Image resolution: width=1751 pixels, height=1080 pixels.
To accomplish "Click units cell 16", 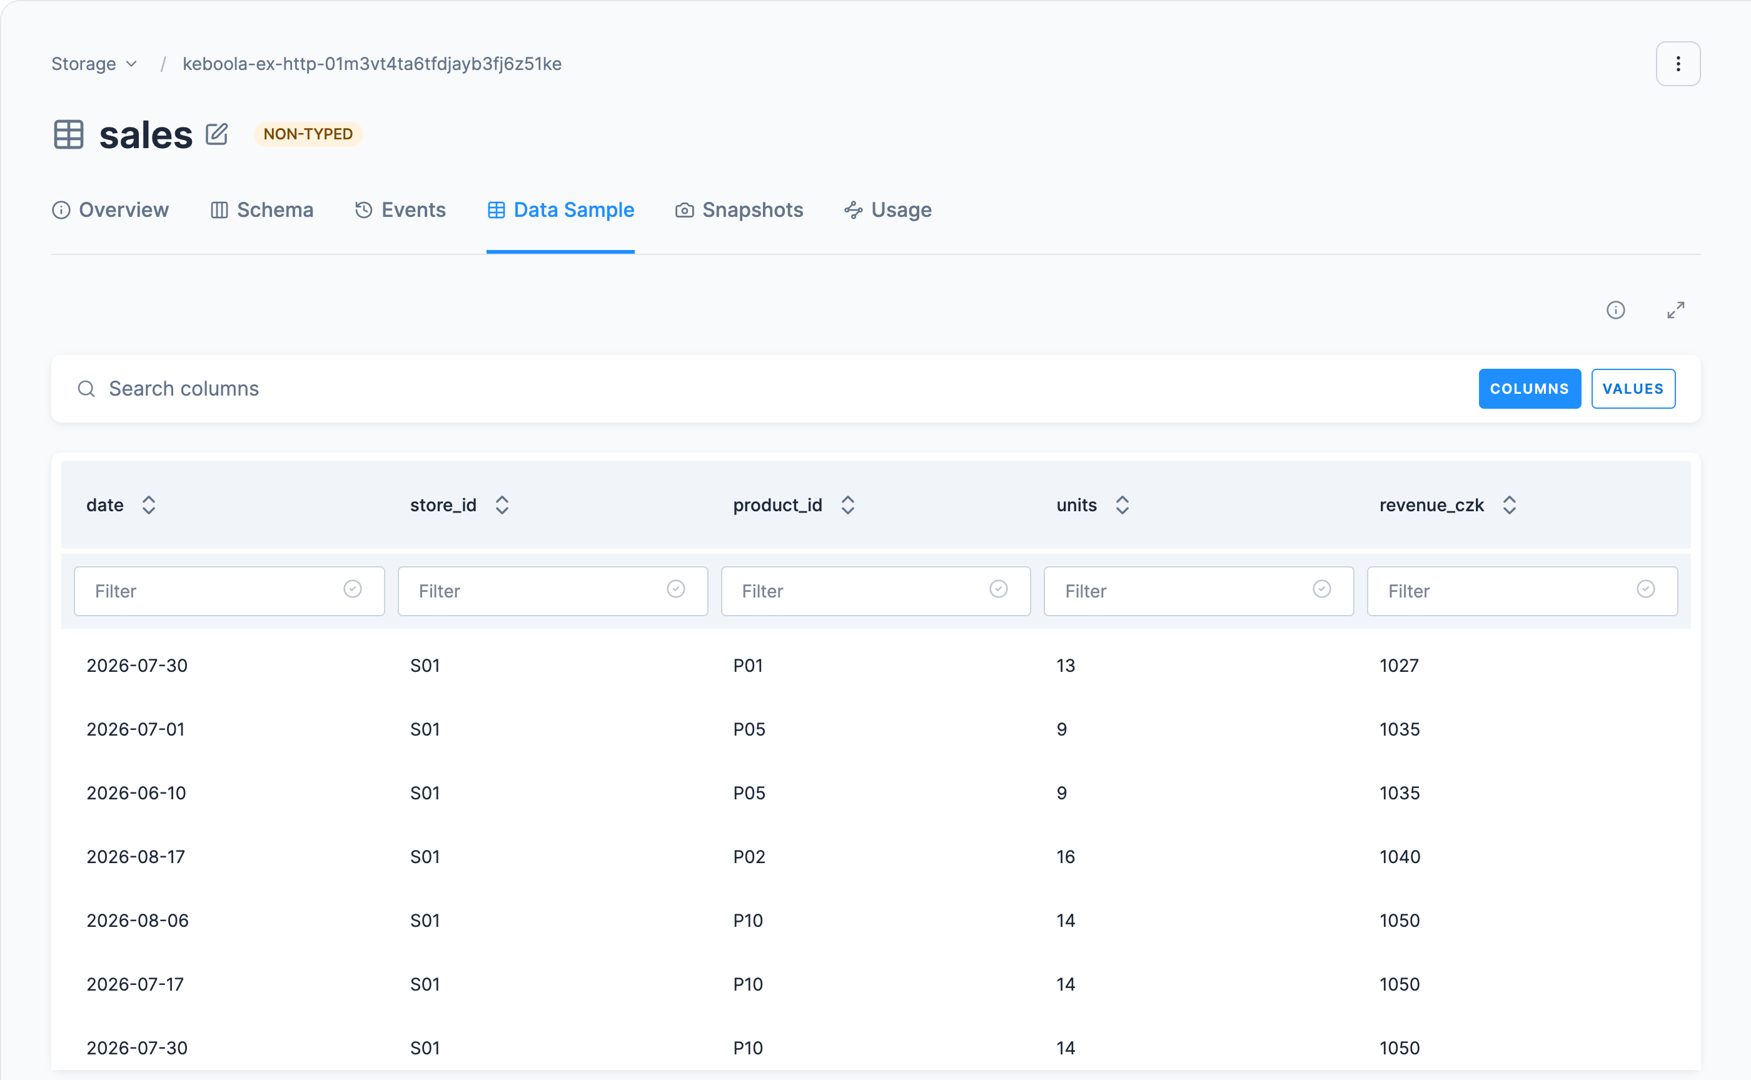I will (x=1066, y=856).
